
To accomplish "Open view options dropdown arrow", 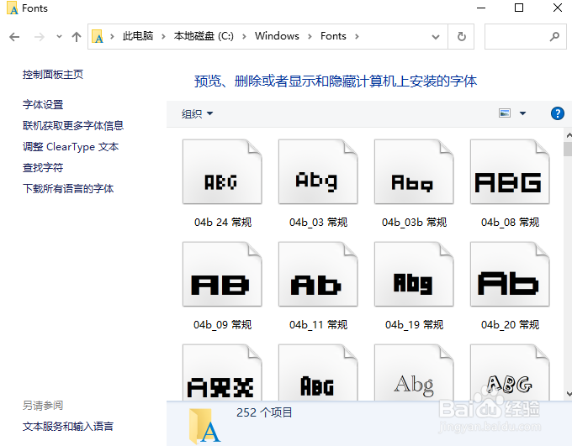I will 522,113.
